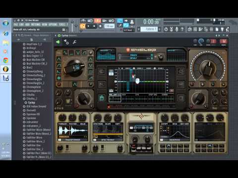Click the green lit button left of Cyclop screen
238x178 pixels.
pos(102,98)
